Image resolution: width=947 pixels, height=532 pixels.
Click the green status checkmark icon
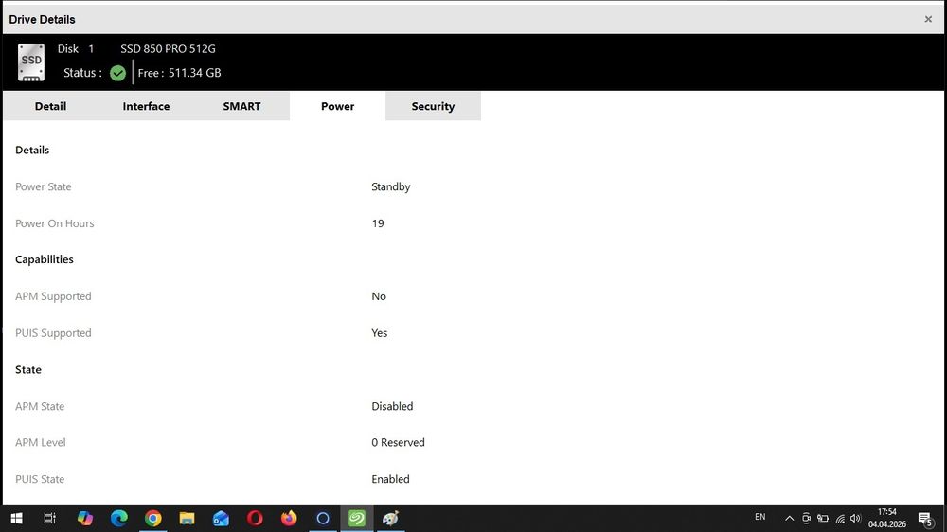point(117,73)
